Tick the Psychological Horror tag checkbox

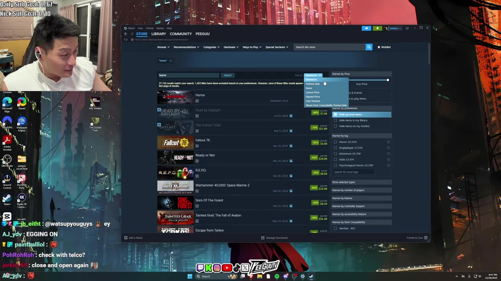(335, 165)
